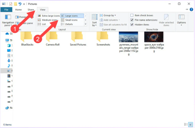Select Downloads arrow icon in navigation pane
The height and width of the screenshot is (128, 195).
click(x=9, y=60)
